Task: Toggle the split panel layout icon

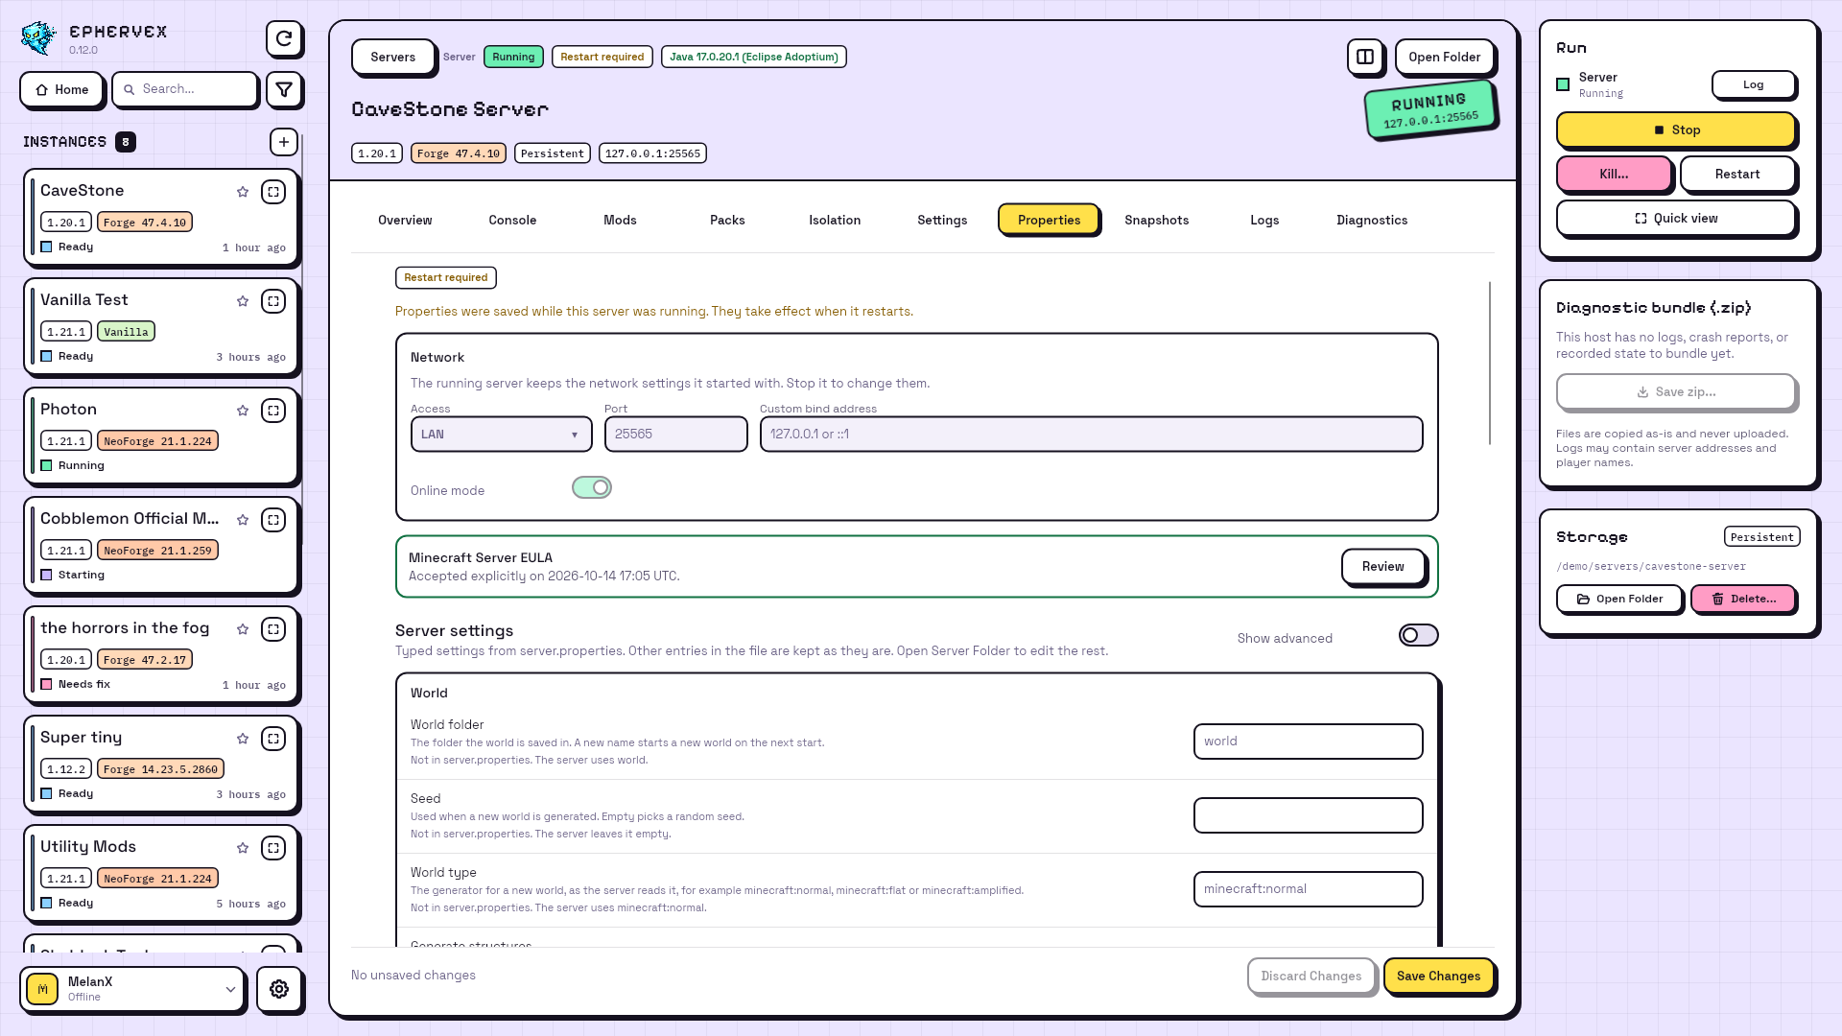Action: 1365,57
